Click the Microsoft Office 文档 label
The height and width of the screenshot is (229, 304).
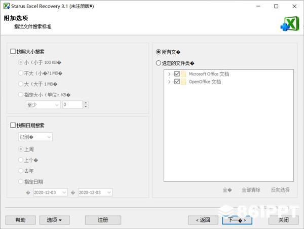[x=209, y=74]
